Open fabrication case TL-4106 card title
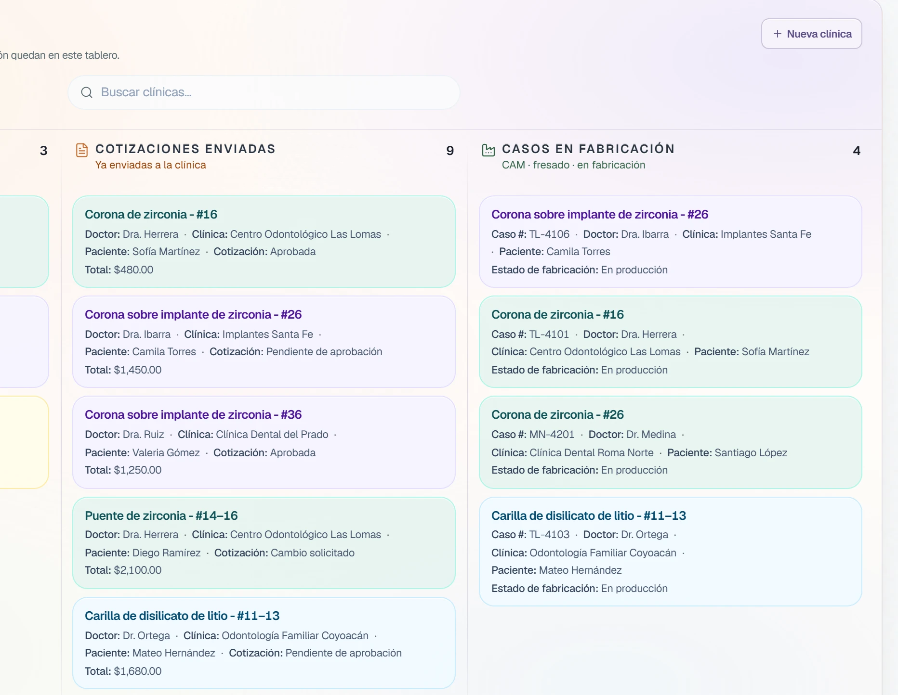 tap(600, 214)
